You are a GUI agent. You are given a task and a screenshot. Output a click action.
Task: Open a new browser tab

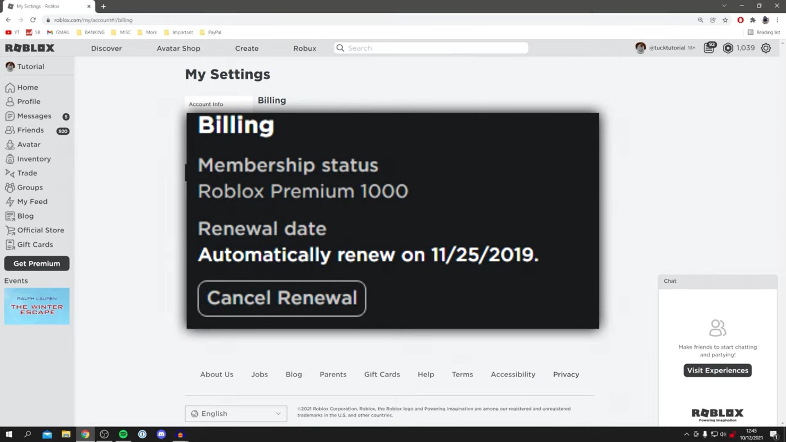(x=103, y=6)
